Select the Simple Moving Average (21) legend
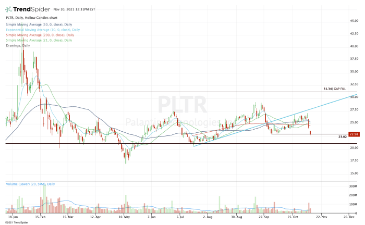Viewport: 365px width, 225px height. (x=39, y=40)
